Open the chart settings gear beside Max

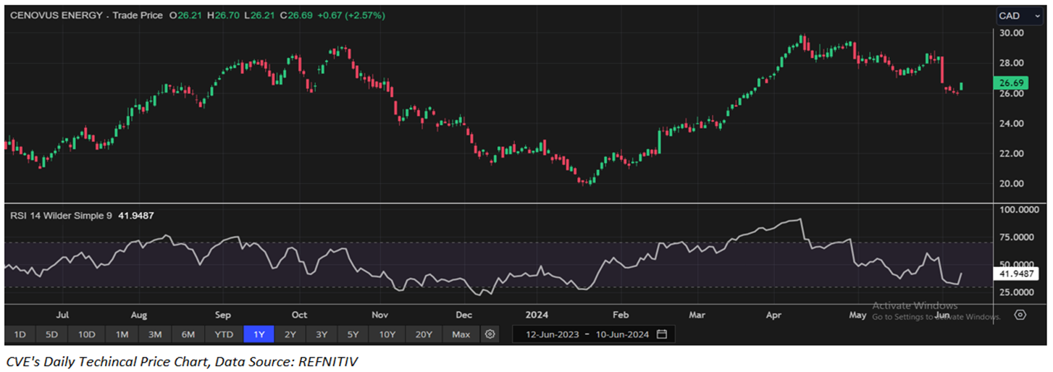490,334
